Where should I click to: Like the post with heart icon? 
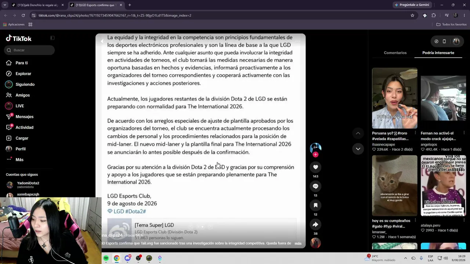pyautogui.click(x=315, y=167)
